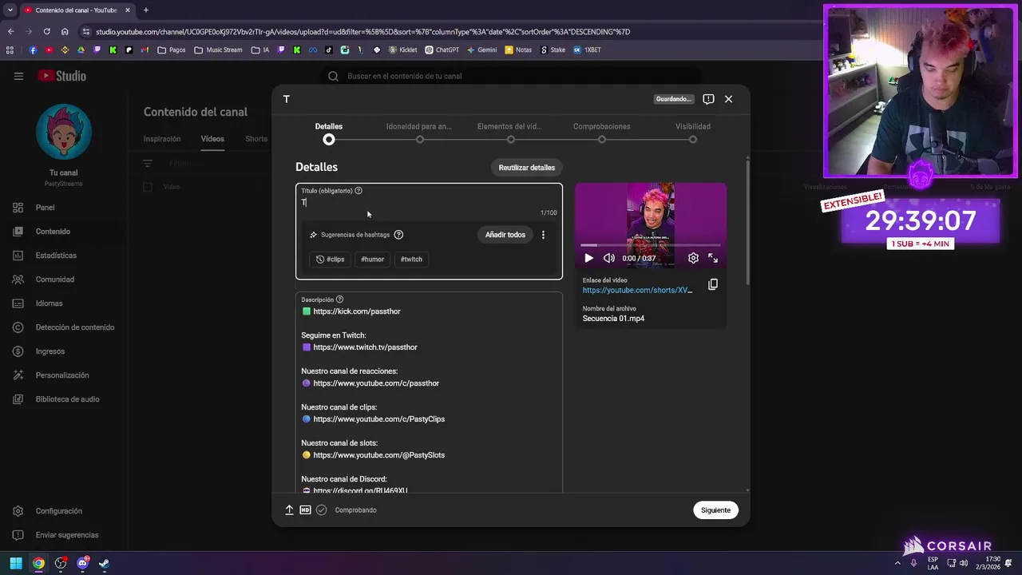This screenshot has height=575, width=1022.
Task: Open Idiomas in the sidebar
Action: pos(64,303)
